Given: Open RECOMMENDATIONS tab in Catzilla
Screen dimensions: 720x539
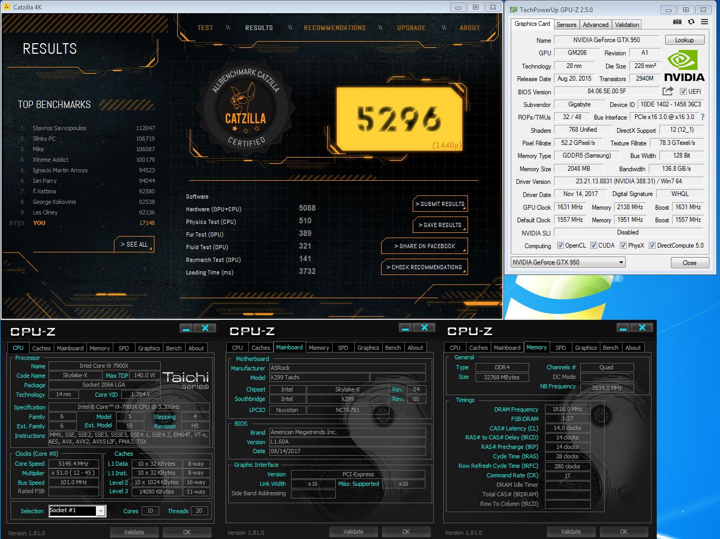Looking at the screenshot, I should (x=335, y=28).
